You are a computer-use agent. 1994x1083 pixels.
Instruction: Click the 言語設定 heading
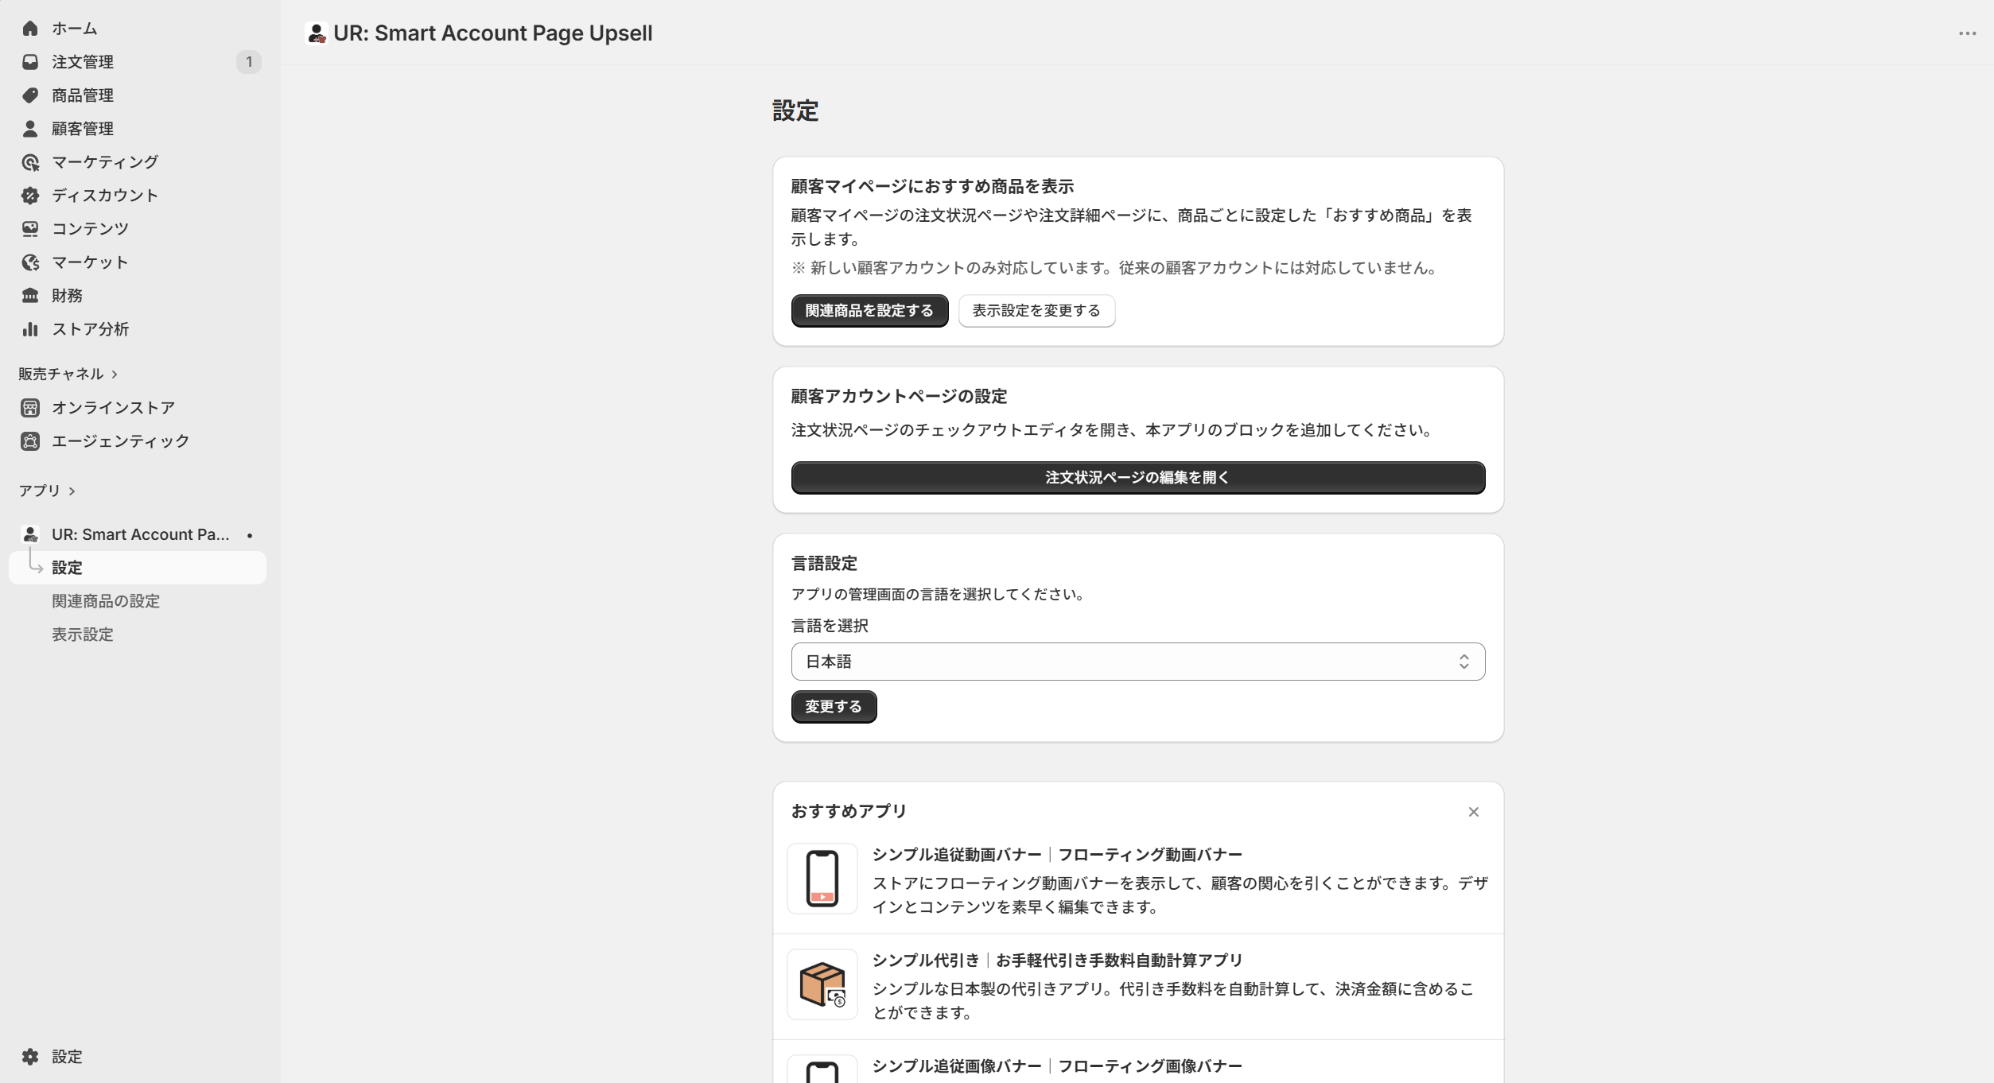tap(824, 564)
